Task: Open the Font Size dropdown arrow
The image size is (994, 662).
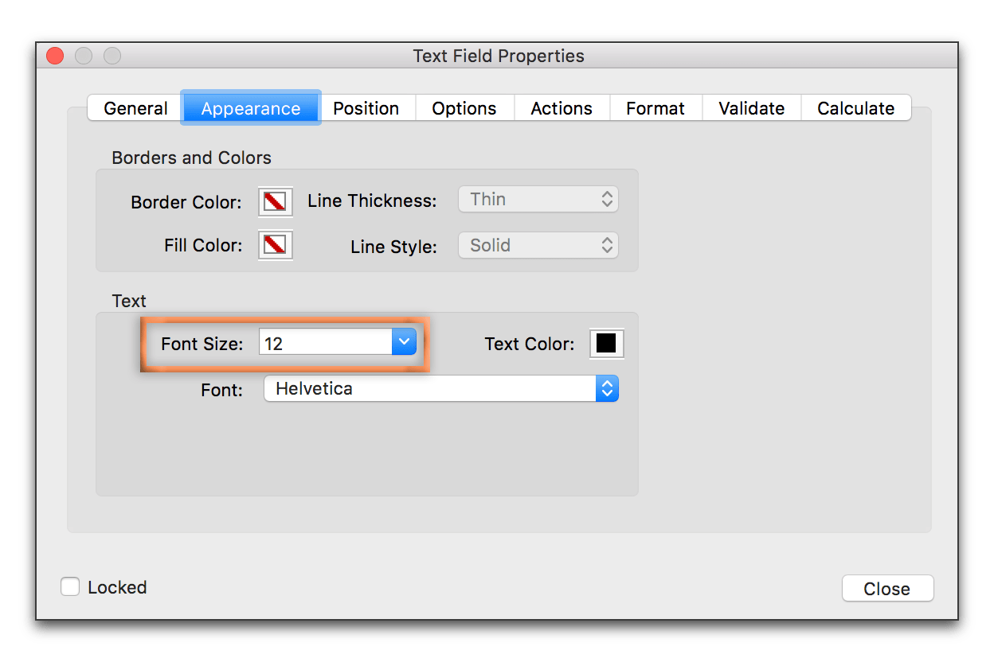Action: click(404, 341)
